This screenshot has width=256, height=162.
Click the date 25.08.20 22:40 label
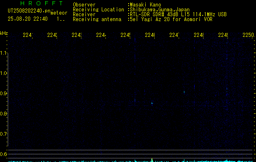coord(28,19)
